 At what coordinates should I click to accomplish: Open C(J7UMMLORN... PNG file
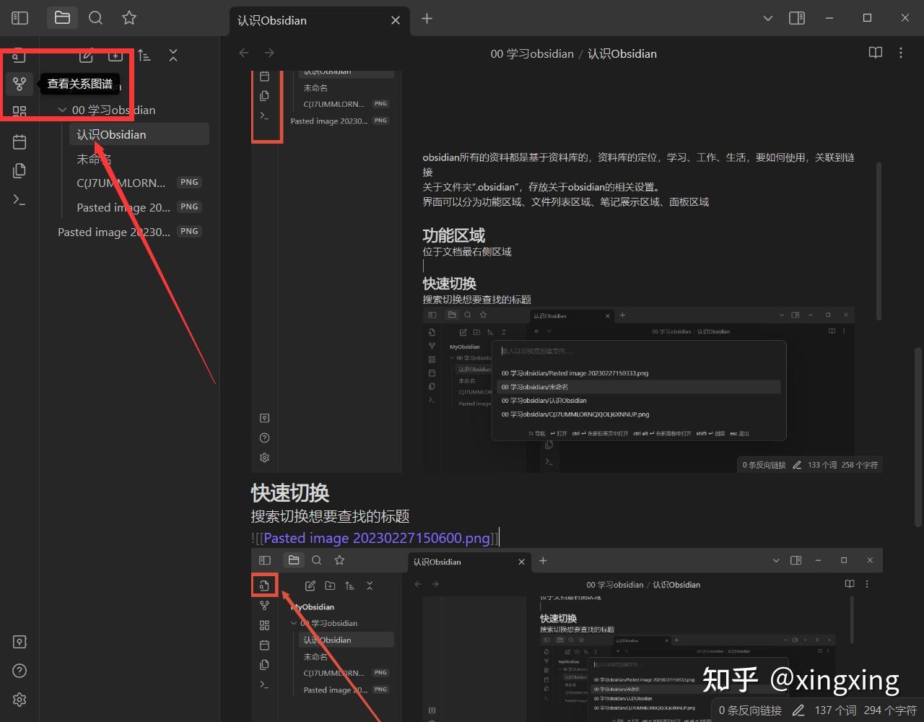139,183
